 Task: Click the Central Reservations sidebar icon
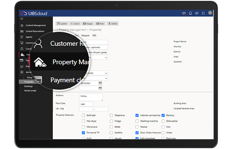22,31
